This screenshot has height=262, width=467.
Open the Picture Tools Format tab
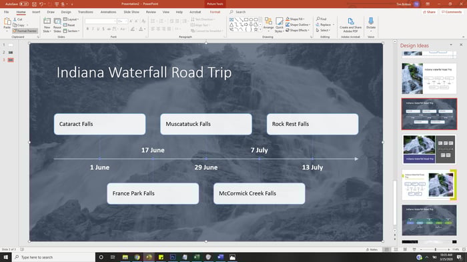click(x=215, y=12)
